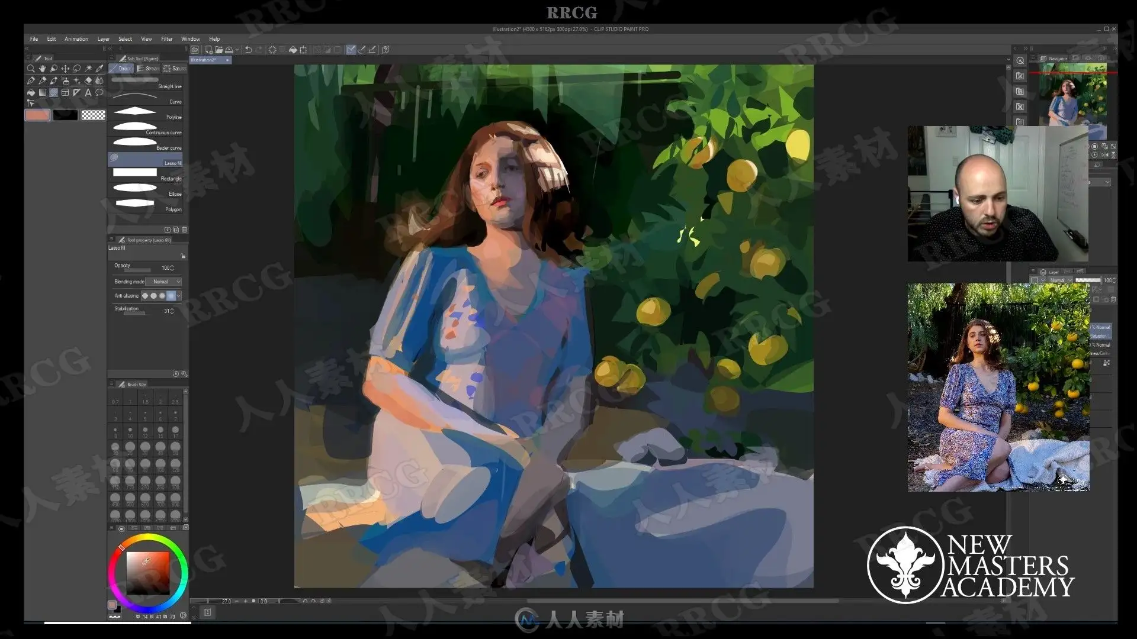Image resolution: width=1137 pixels, height=639 pixels.
Task: Open the Filter menu
Action: [167, 39]
